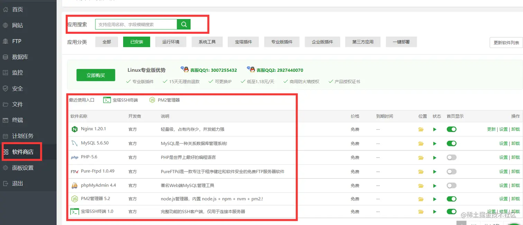Open the MySQL row folder location icon
523x225 pixels.
point(421,144)
